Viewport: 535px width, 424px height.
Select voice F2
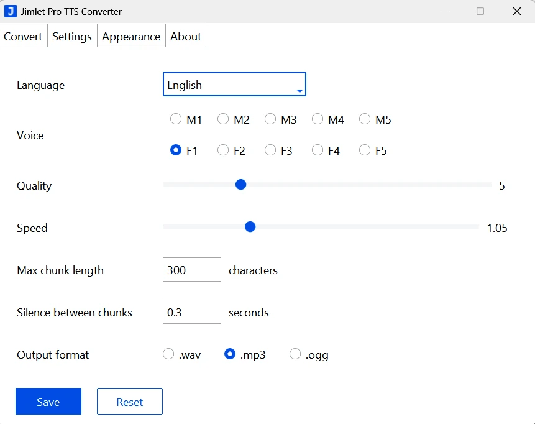coord(223,150)
